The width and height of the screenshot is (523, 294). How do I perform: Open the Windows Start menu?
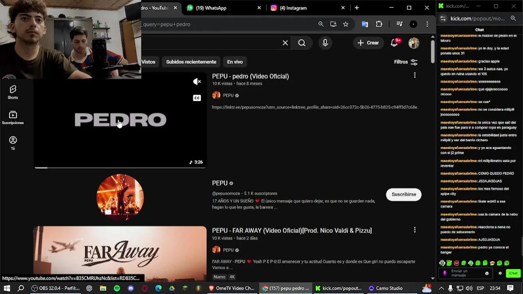coord(7,288)
